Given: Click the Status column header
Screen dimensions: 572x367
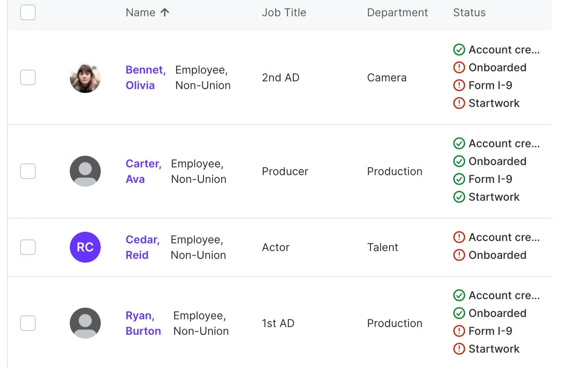Looking at the screenshot, I should coord(469,12).
